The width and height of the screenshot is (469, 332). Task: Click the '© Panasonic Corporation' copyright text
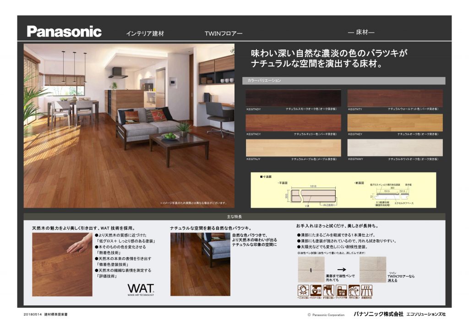[x=326, y=315]
